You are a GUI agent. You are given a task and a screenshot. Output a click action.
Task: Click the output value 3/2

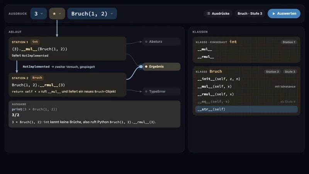pyautogui.click(x=15, y=115)
